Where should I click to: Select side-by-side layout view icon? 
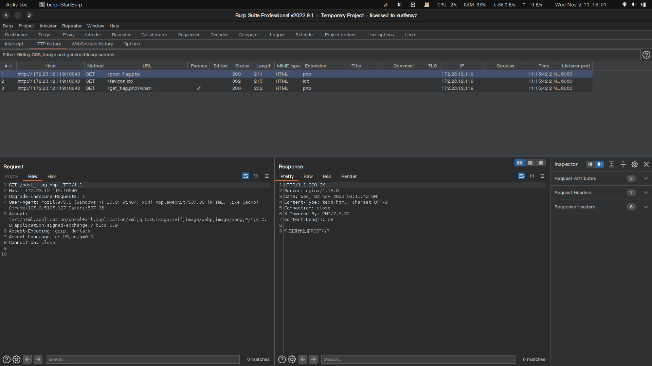pyautogui.click(x=520, y=163)
